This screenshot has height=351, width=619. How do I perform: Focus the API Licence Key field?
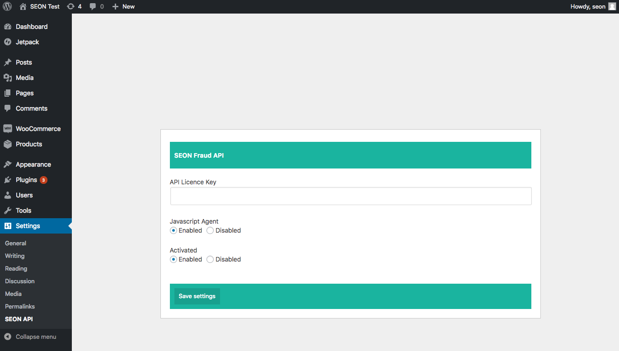(351, 196)
